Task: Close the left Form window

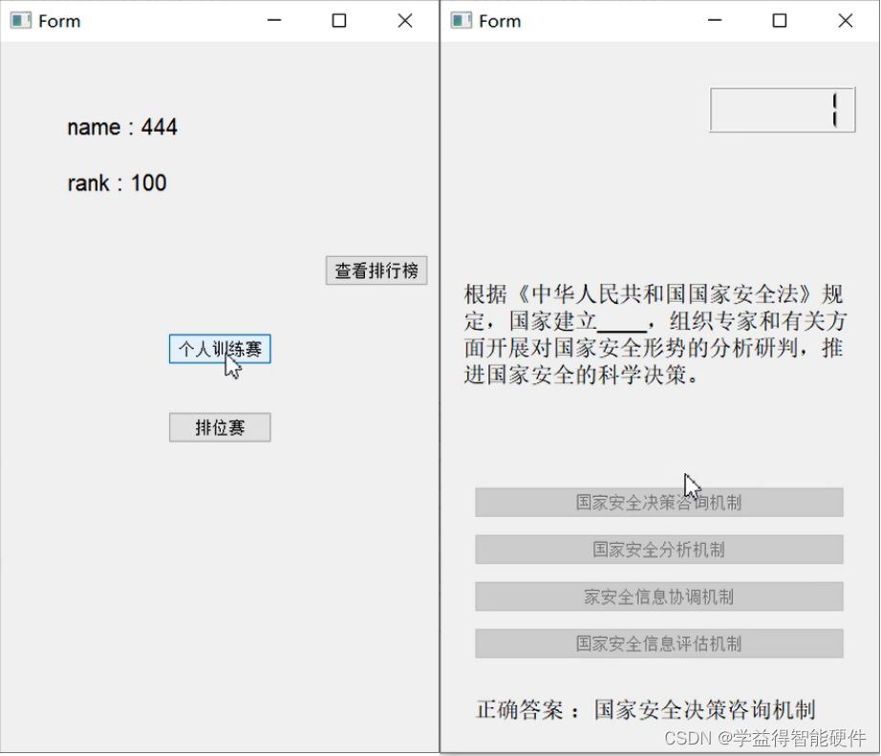Action: pyautogui.click(x=404, y=21)
